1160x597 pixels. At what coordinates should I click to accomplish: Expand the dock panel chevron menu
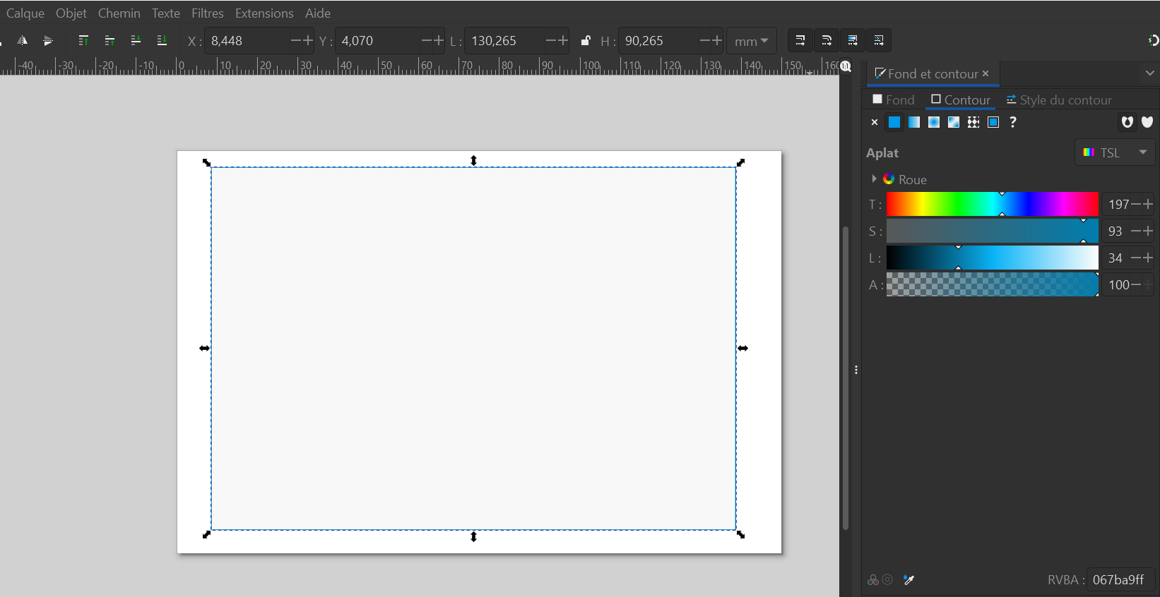[x=1150, y=73]
